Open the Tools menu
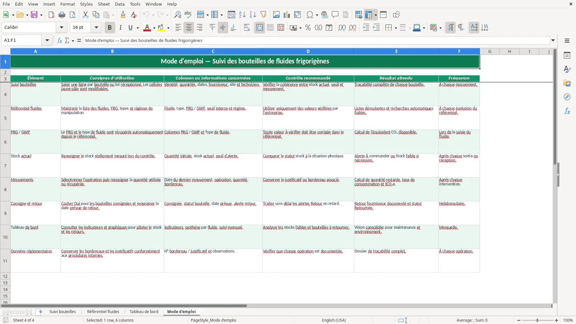This screenshot has width=576, height=324. 135,4
